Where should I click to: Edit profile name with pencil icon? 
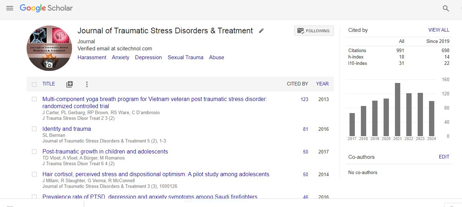click(262, 31)
